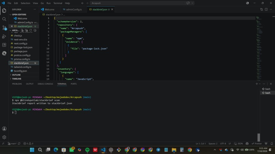This screenshot has height=154, width=275.
Task: Open editor more actions ellipsis
Action: point(271,10)
